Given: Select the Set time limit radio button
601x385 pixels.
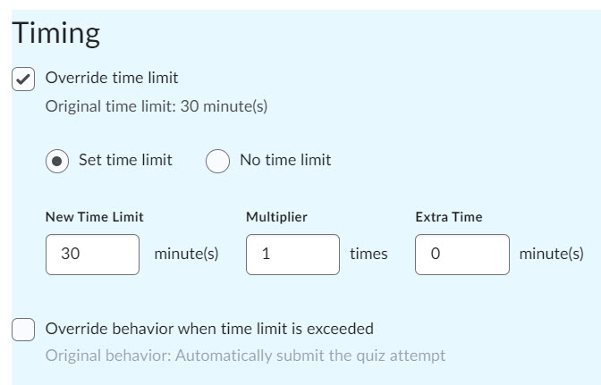Looking at the screenshot, I should (57, 161).
